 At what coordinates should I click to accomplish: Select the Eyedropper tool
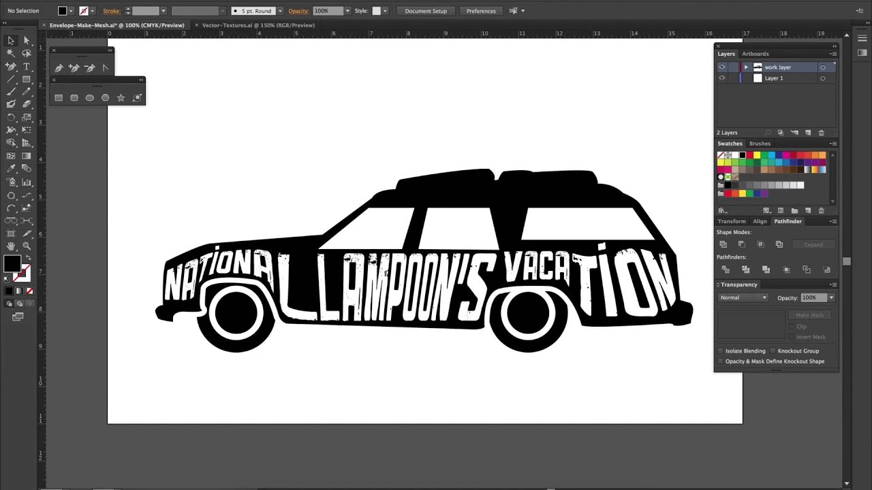coord(11,168)
